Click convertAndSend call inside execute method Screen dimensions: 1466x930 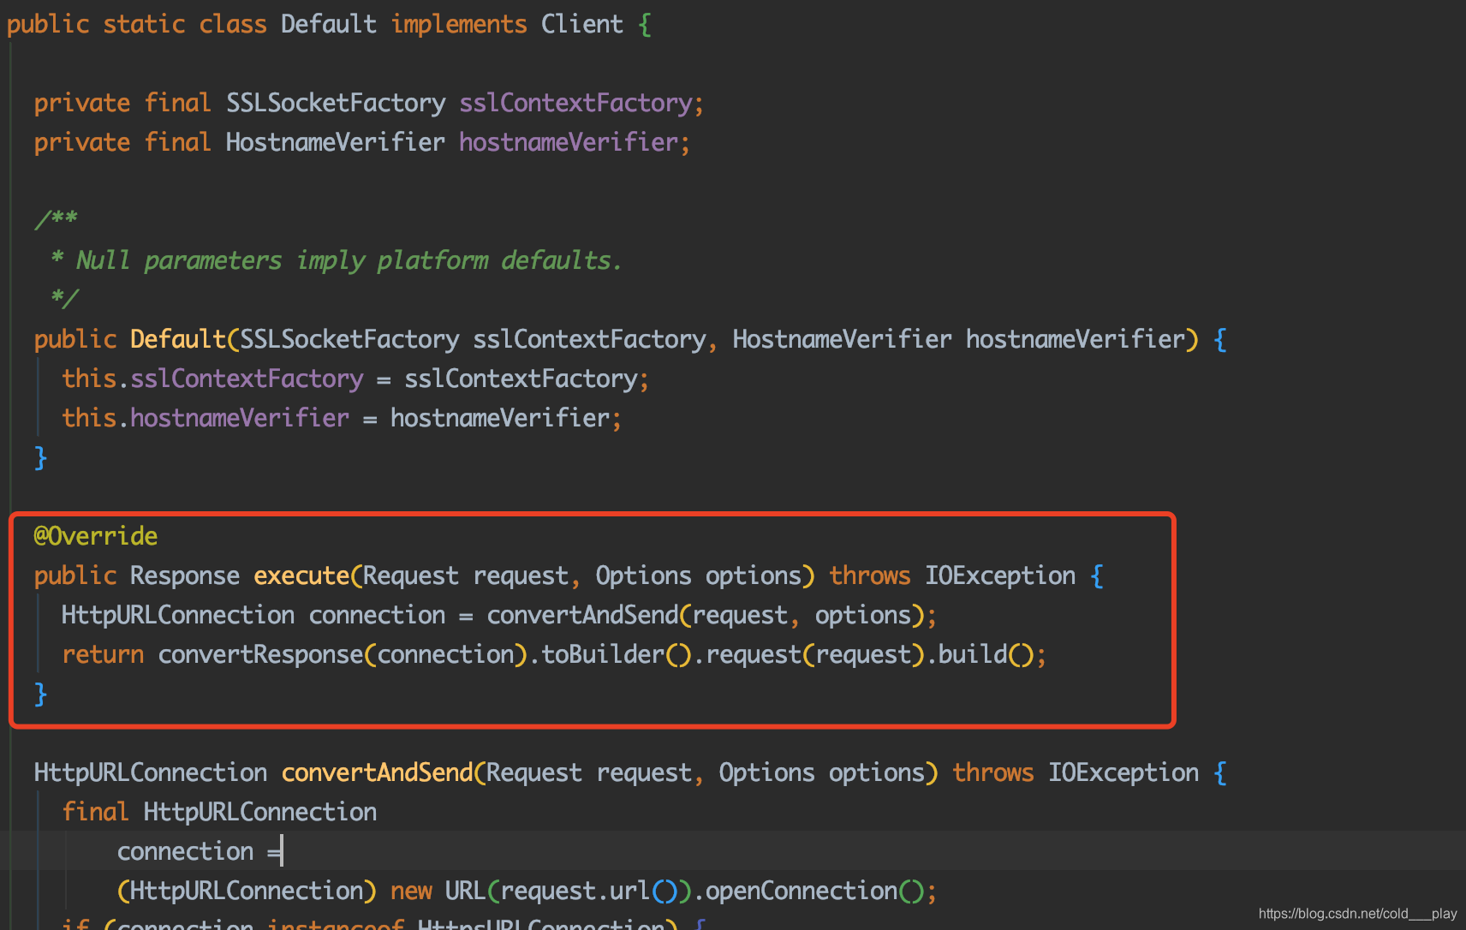pyautogui.click(x=582, y=615)
